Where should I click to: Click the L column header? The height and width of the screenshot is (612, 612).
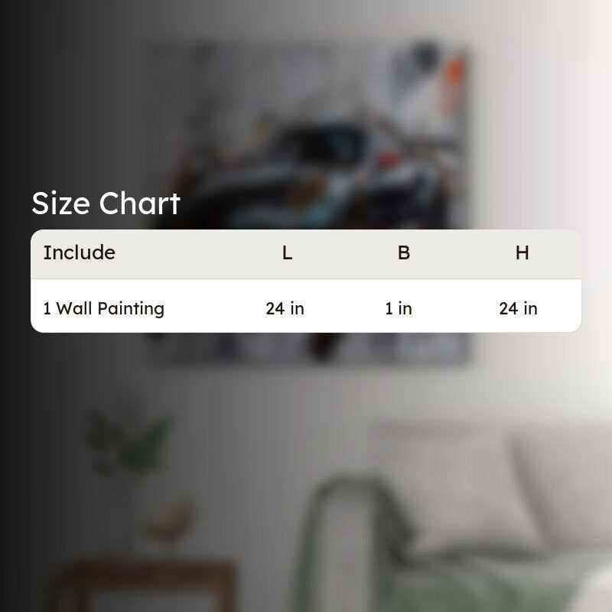(288, 253)
